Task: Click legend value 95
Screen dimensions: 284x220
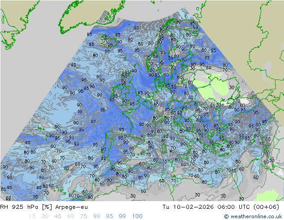Action: 109,216
